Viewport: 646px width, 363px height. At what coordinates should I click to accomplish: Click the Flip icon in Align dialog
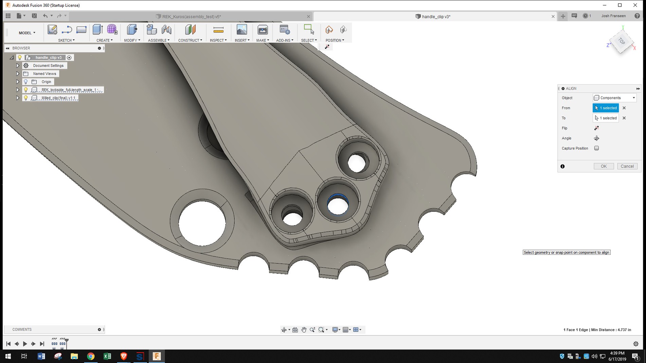coord(596,128)
